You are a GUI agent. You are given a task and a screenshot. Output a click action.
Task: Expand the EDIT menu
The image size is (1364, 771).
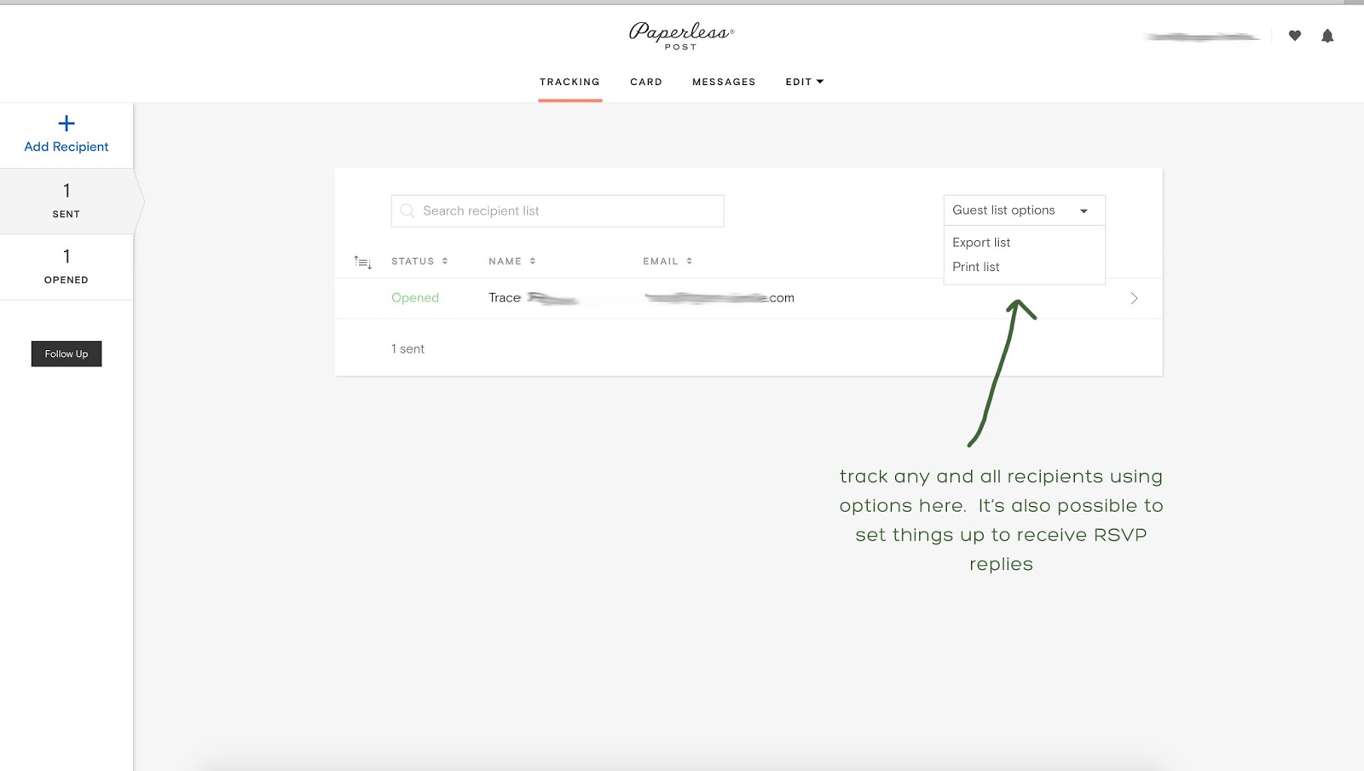click(803, 81)
